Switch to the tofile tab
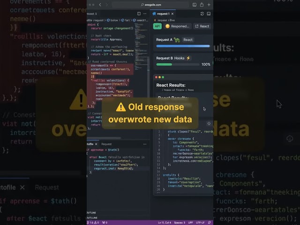Viewport: 300px width, 225px height. [90, 144]
